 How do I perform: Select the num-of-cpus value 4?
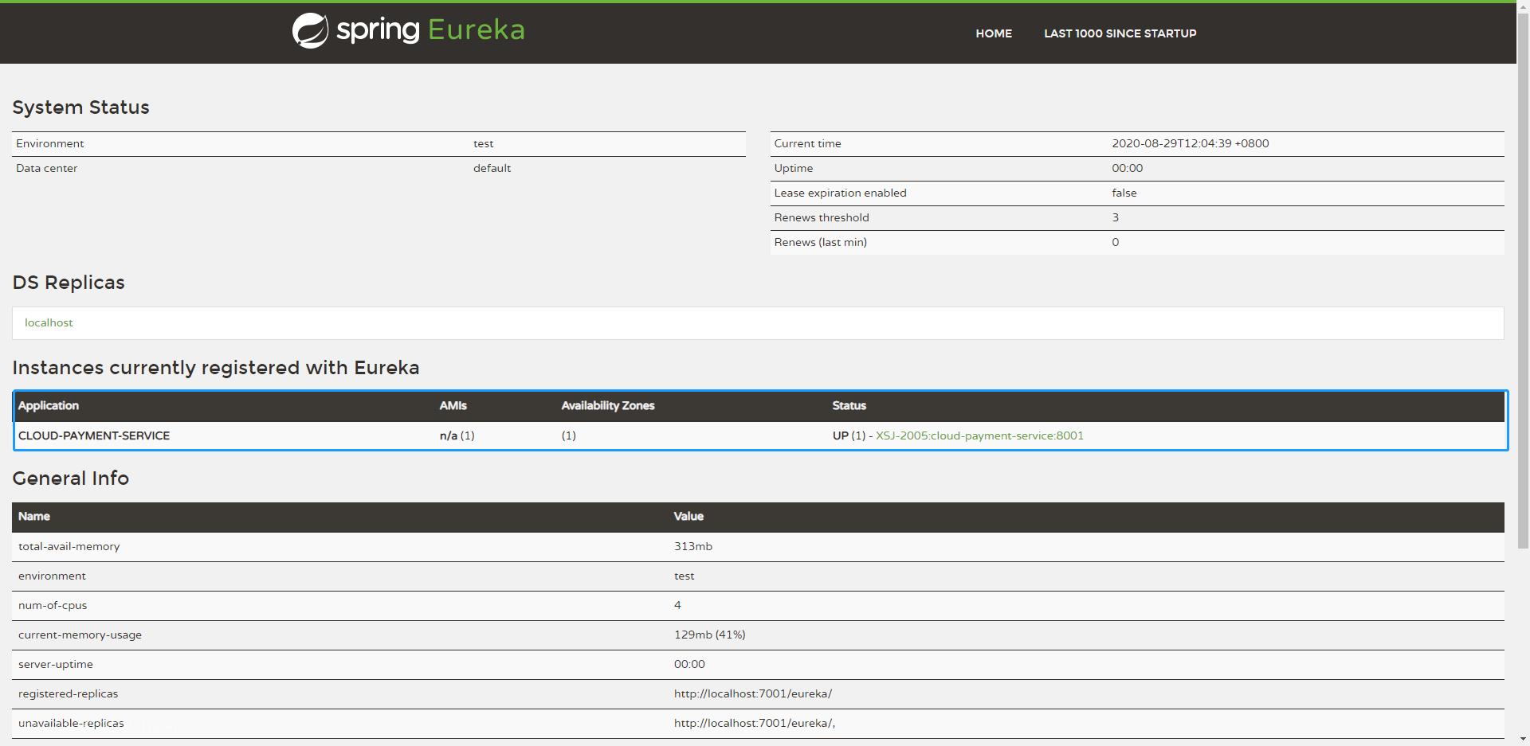point(677,605)
